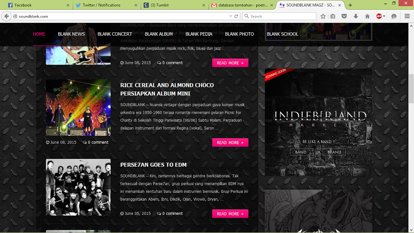Open the chat bubble toolbar icon
Viewport: 414px width, 233px height.
pos(394,16)
